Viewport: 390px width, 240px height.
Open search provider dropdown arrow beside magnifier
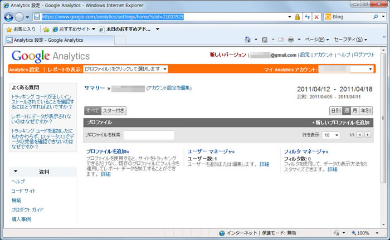(383, 17)
